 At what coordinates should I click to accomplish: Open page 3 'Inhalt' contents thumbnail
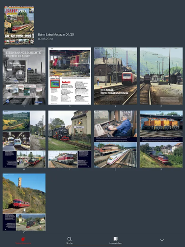tap(70, 76)
